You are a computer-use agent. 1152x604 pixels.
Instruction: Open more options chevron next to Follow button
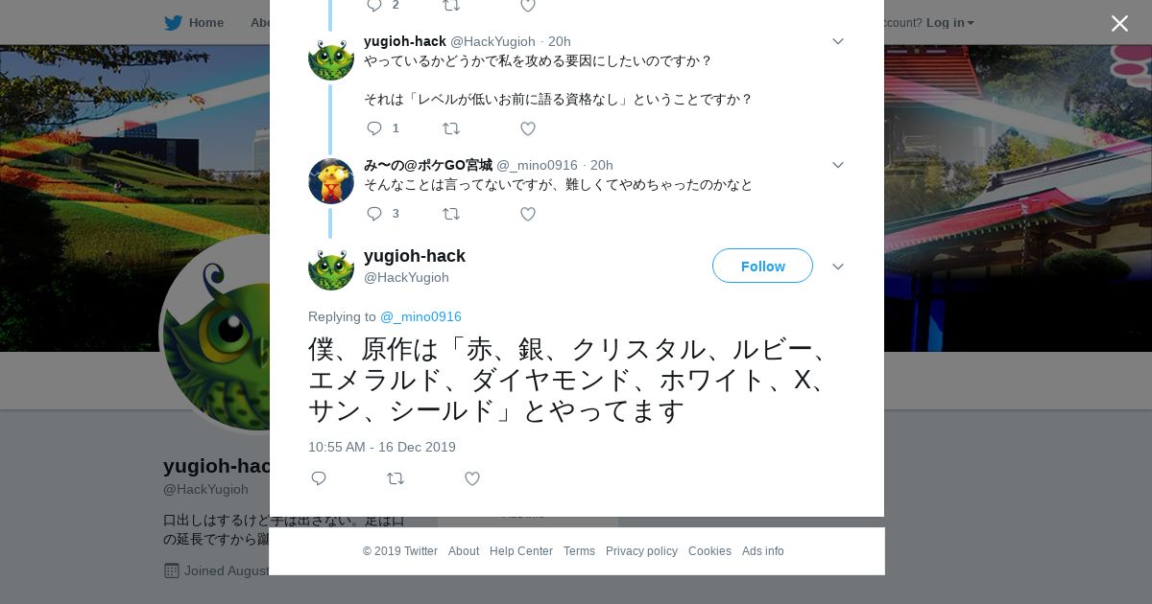(x=838, y=267)
